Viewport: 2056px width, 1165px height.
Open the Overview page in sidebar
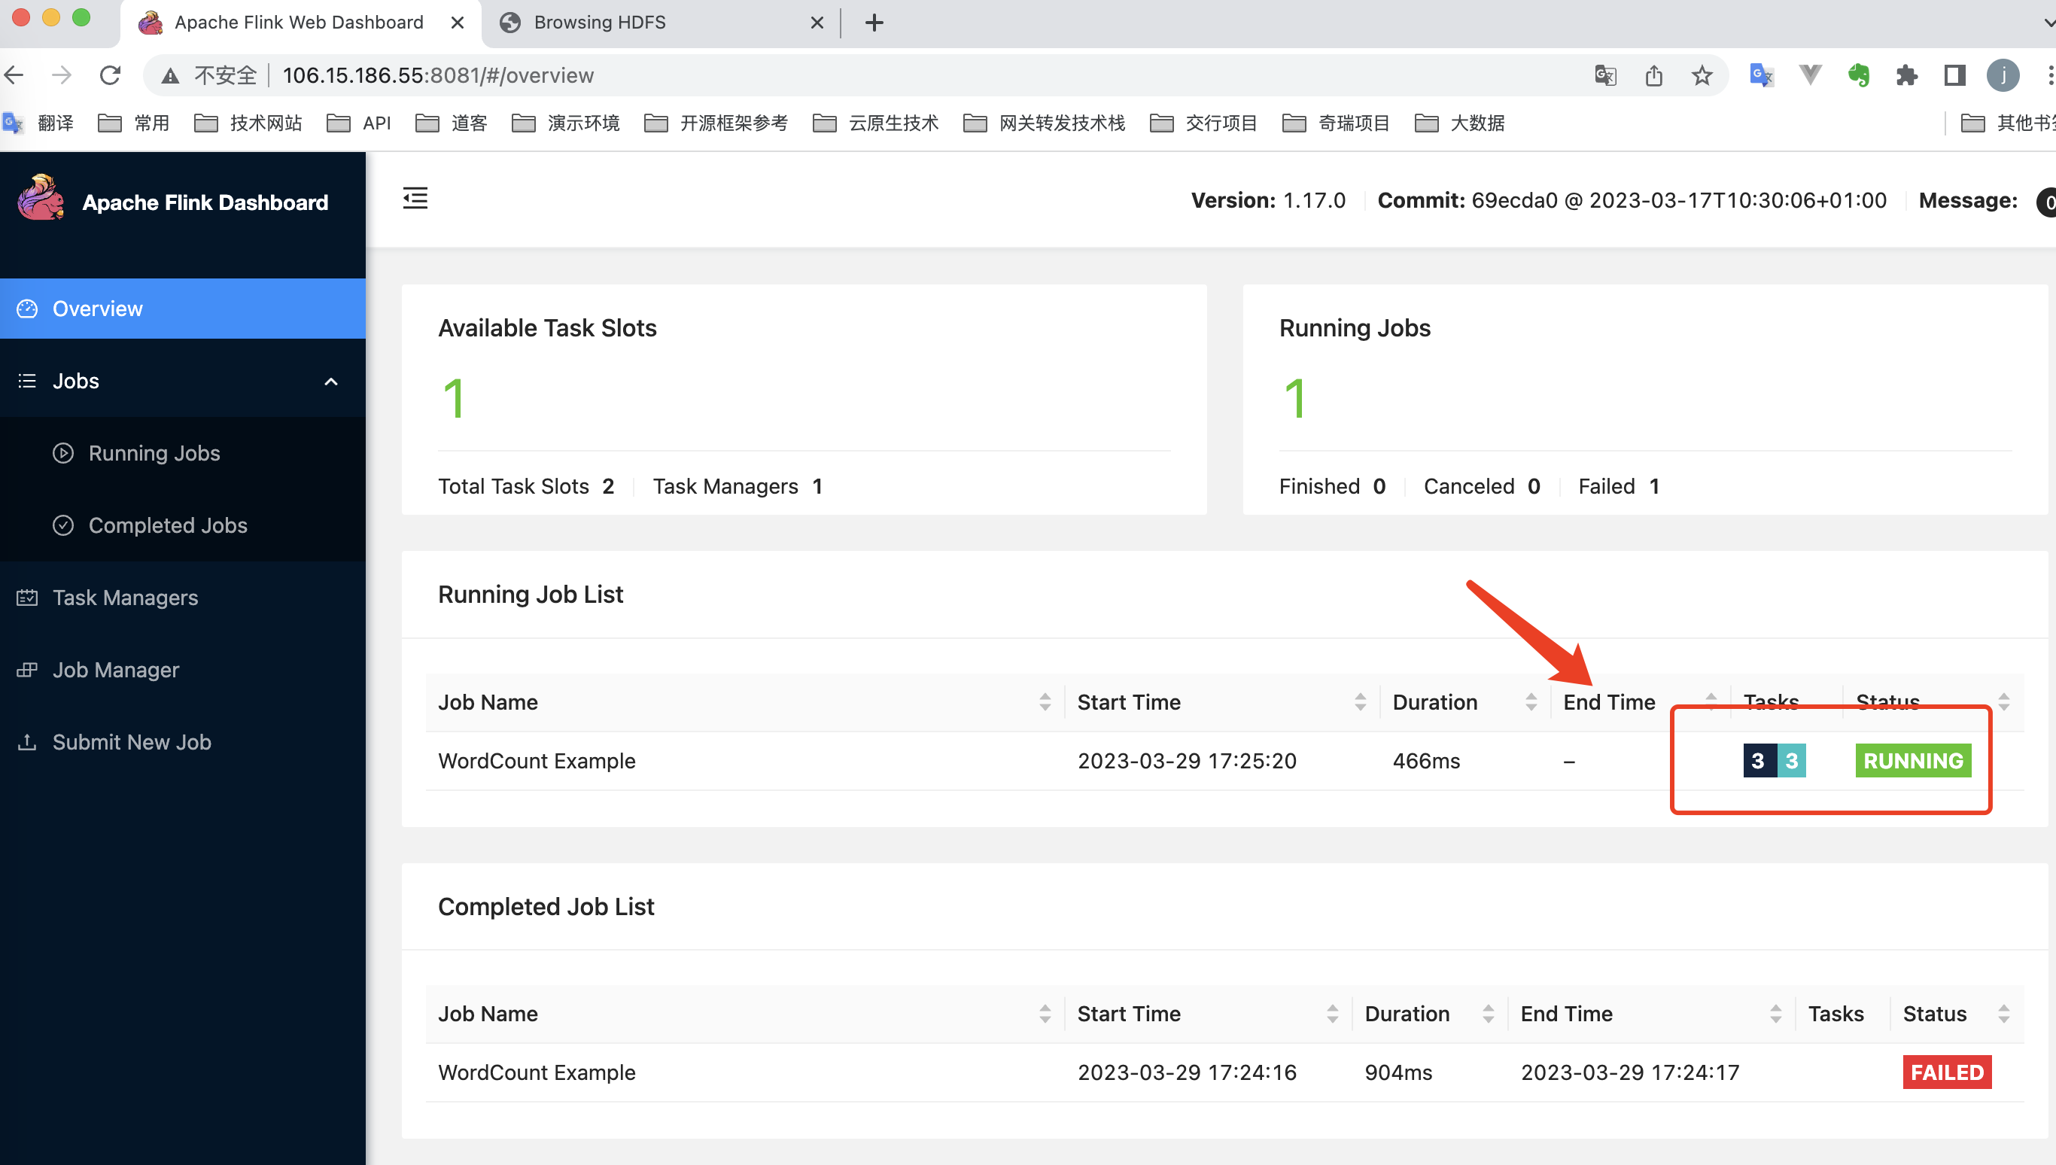coord(182,309)
